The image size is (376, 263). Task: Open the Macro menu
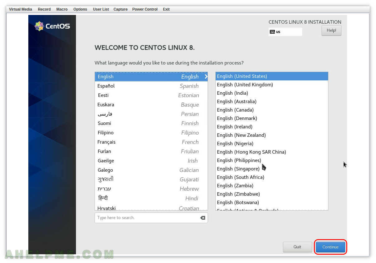(x=62, y=9)
